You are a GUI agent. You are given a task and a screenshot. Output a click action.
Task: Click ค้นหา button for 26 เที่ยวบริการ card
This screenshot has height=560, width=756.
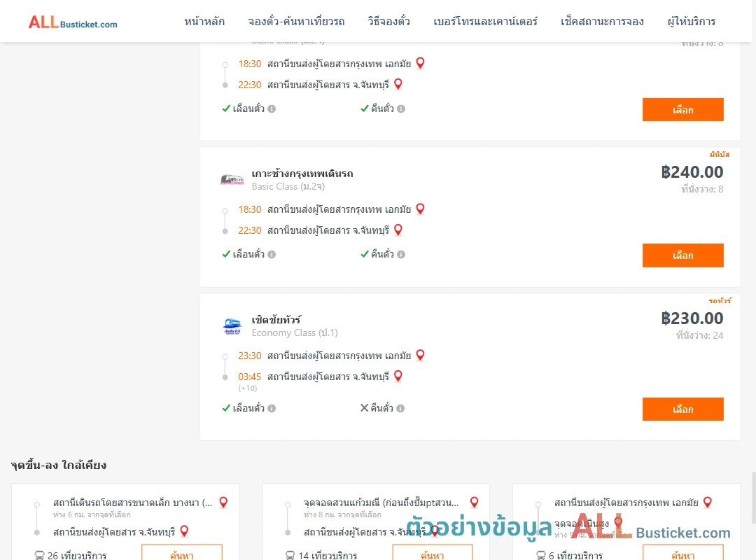[x=182, y=554]
